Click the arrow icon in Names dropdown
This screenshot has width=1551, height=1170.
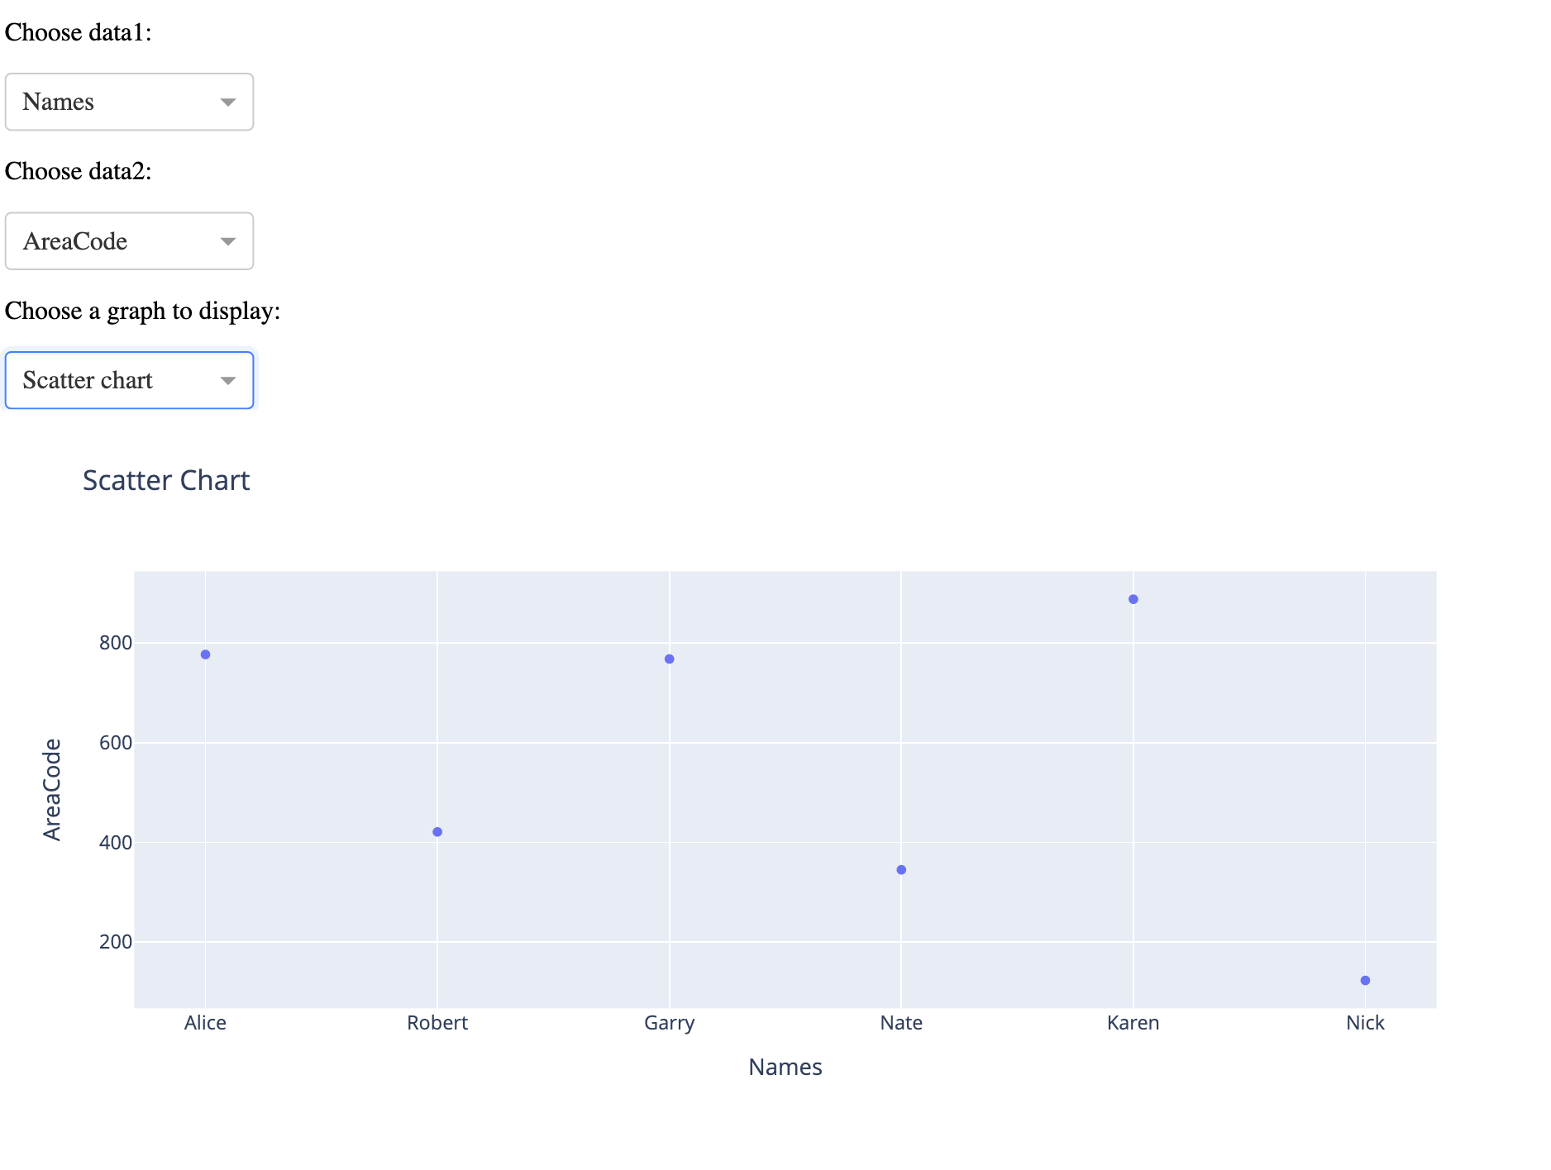pyautogui.click(x=228, y=102)
